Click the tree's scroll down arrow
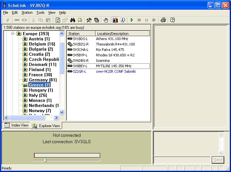 (62, 112)
